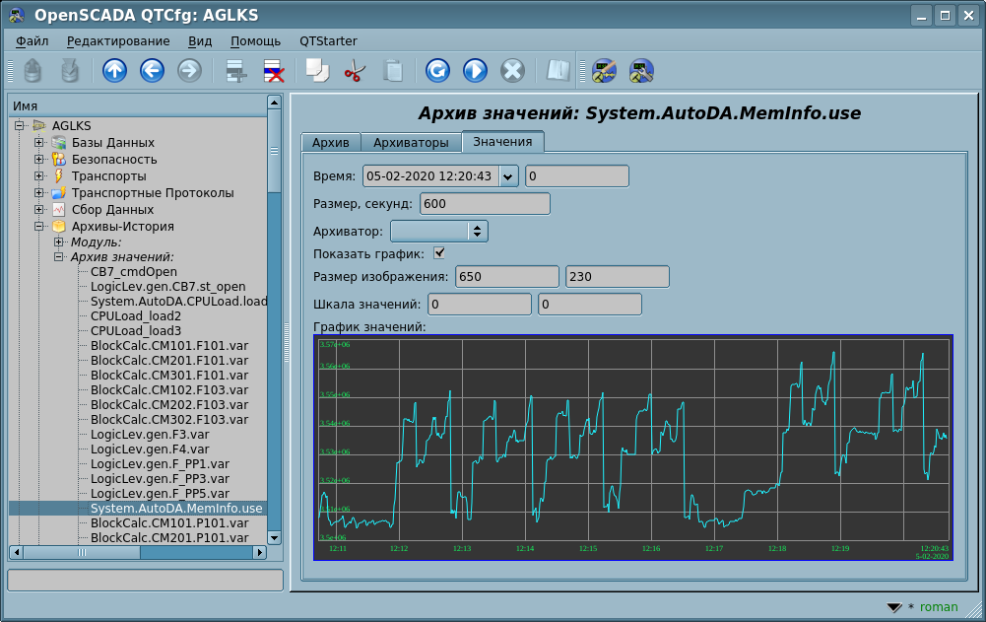Click the tree vertical scrollbar handle
Viewport: 986px width, 622px height.
274,151
